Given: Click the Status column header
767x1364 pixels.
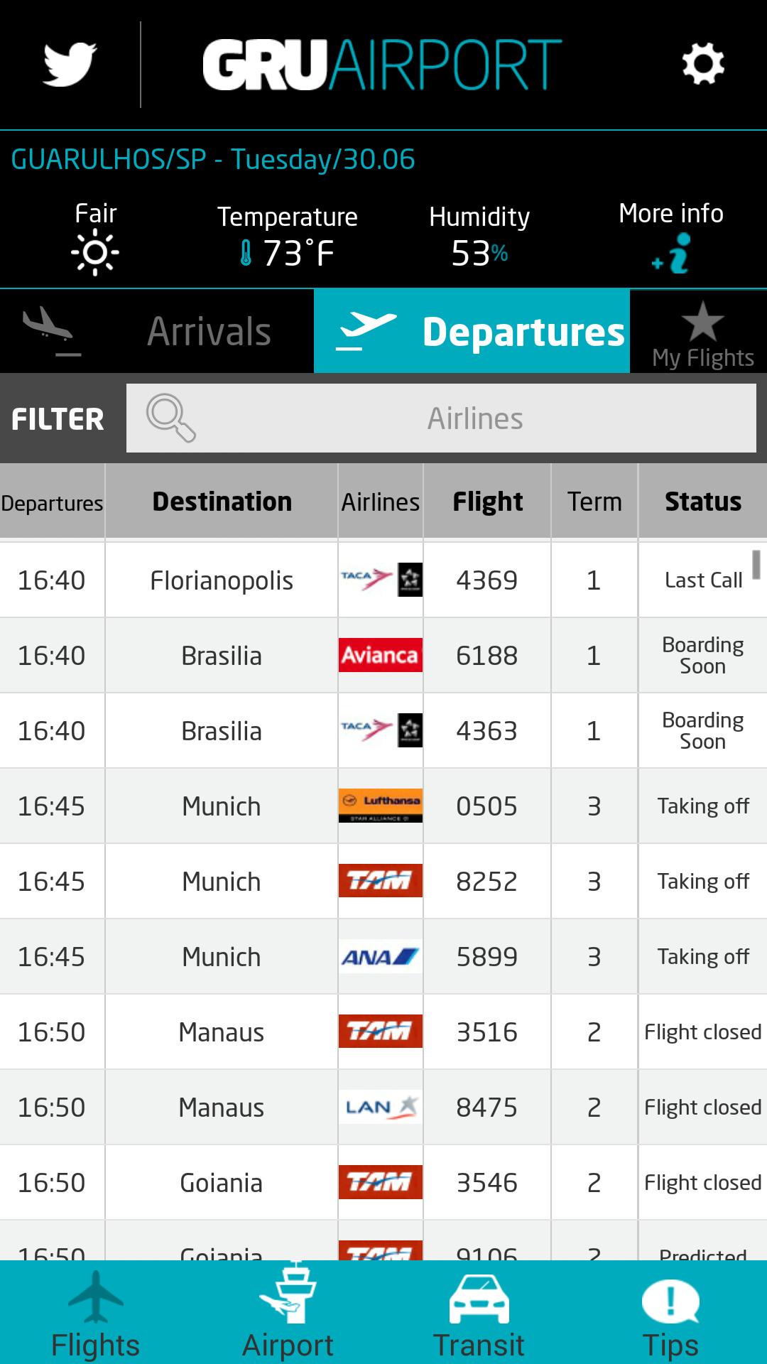Looking at the screenshot, I should point(703,502).
